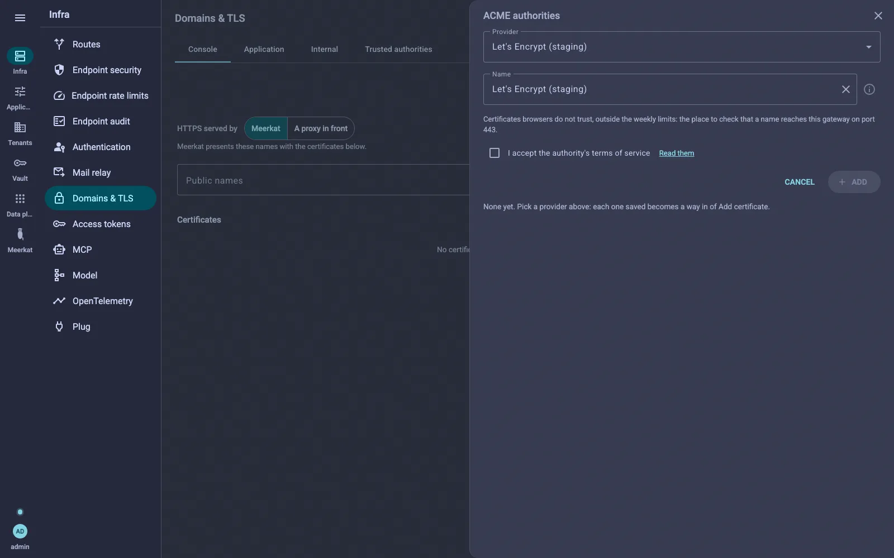Click the Public names input field
The width and height of the screenshot is (894, 558).
pyautogui.click(x=323, y=180)
